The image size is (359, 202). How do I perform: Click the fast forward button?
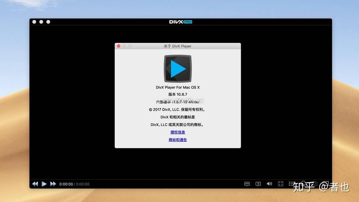(53, 184)
